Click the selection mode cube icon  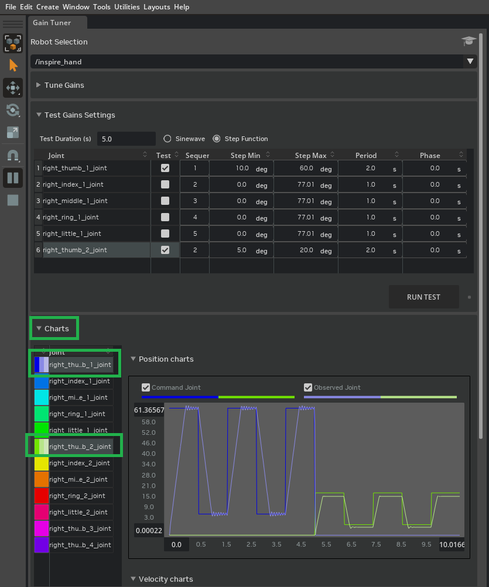[13, 43]
